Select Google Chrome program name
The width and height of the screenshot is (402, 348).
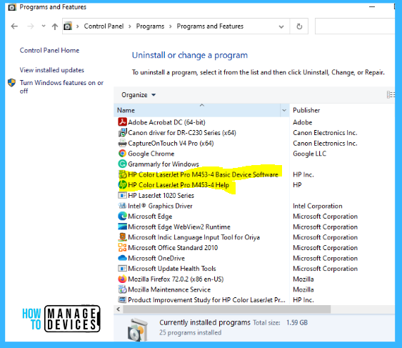click(x=151, y=154)
